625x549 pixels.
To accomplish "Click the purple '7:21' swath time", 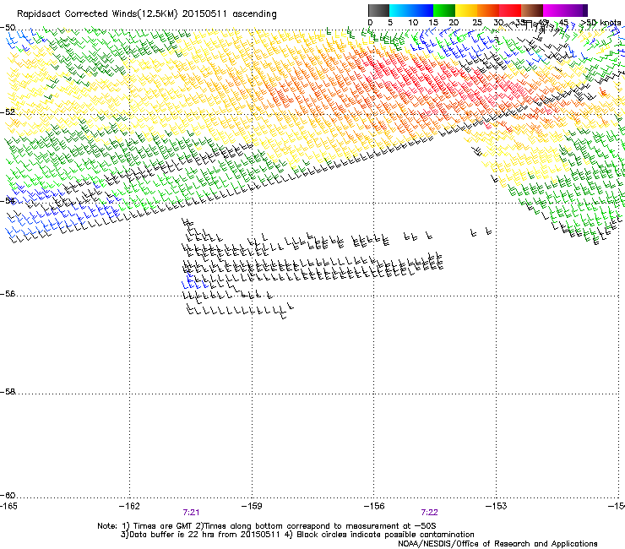I will [191, 513].
